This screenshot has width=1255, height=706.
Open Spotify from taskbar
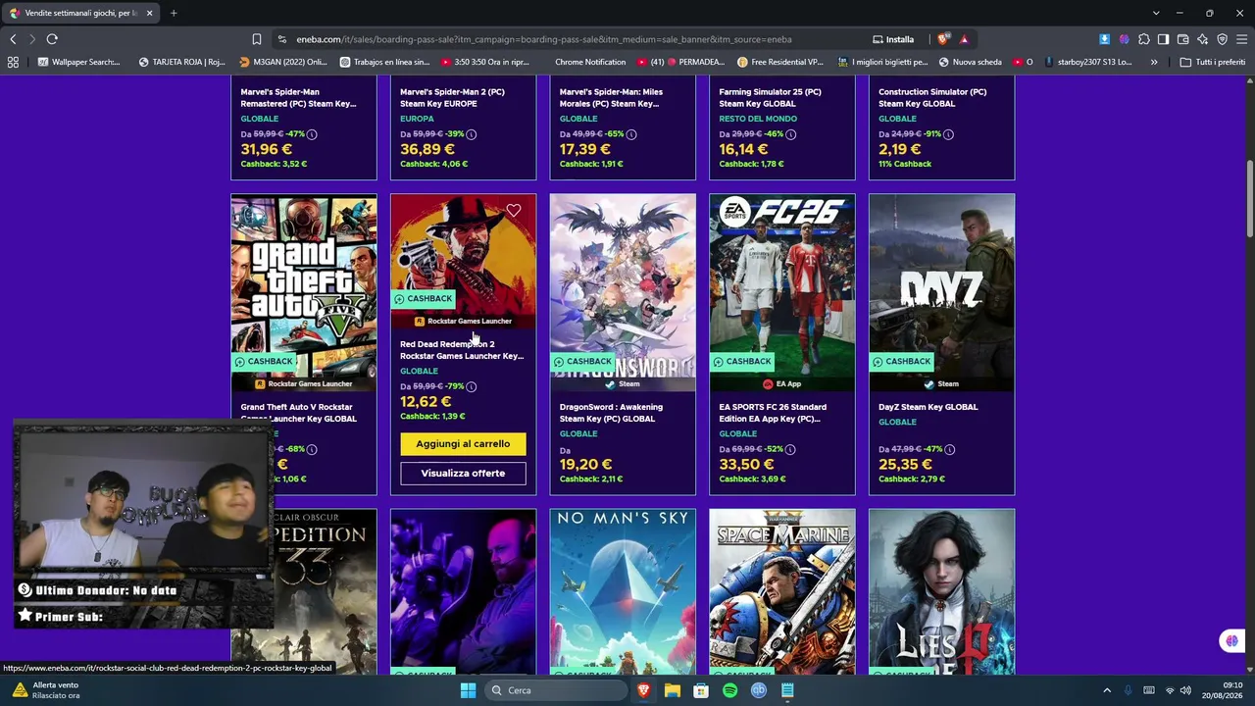(729, 690)
